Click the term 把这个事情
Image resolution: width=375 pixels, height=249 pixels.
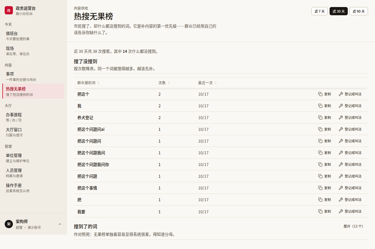(87, 188)
